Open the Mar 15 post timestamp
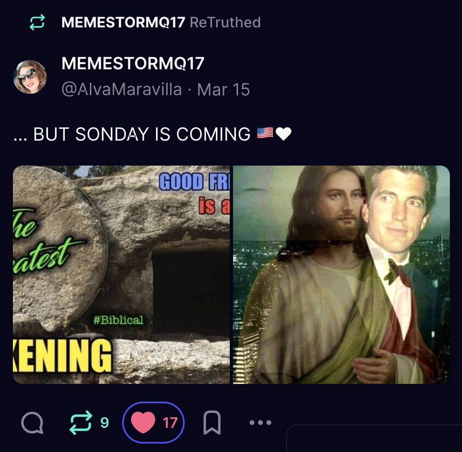462x452 pixels. (x=224, y=89)
